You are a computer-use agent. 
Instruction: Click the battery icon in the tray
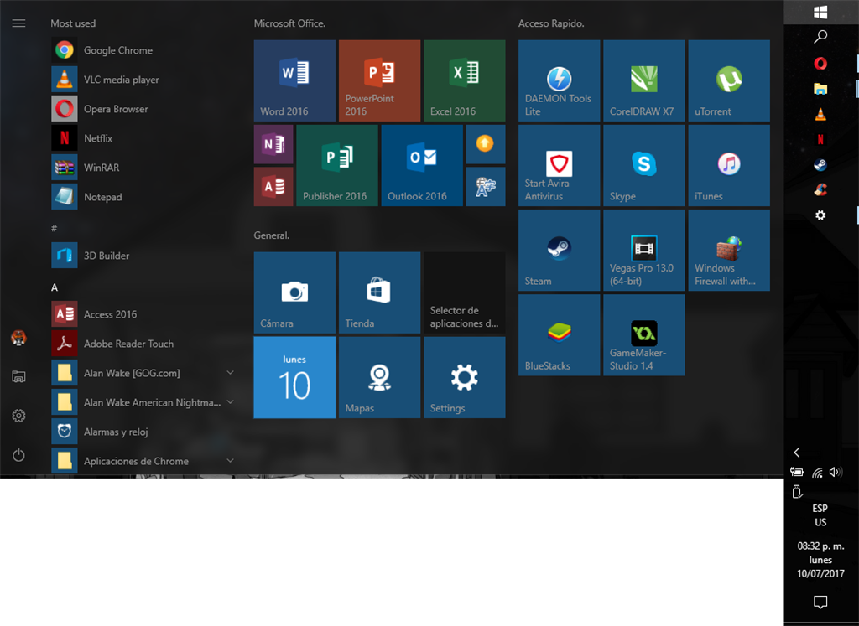(797, 473)
